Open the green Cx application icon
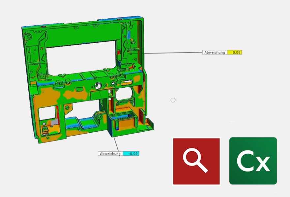 tap(253, 161)
